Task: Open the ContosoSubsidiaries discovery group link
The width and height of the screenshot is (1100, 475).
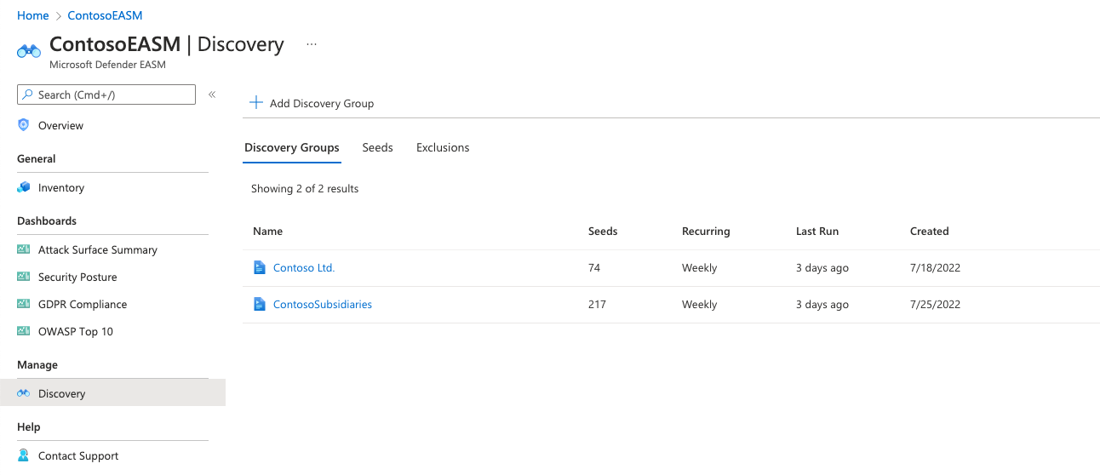Action: pyautogui.click(x=323, y=304)
